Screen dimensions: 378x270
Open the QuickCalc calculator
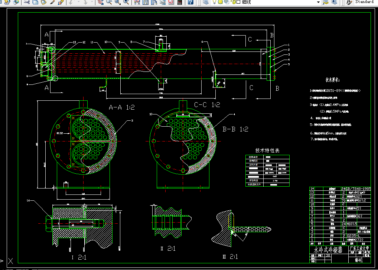pos(180,2)
